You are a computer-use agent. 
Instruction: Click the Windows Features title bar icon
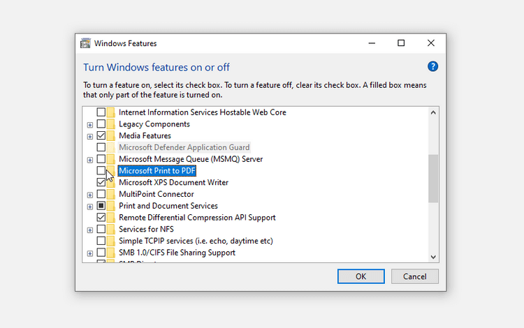87,43
